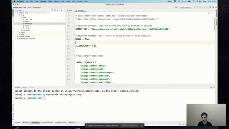Image resolution: width=229 pixels, height=129 pixels.
Task: Open __init__.py in project tree
Action: click(x=27, y=19)
